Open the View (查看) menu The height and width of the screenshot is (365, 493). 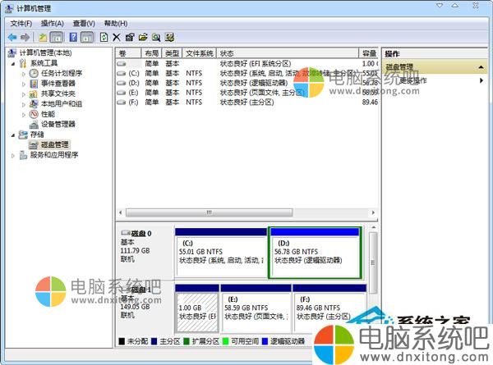(x=84, y=24)
